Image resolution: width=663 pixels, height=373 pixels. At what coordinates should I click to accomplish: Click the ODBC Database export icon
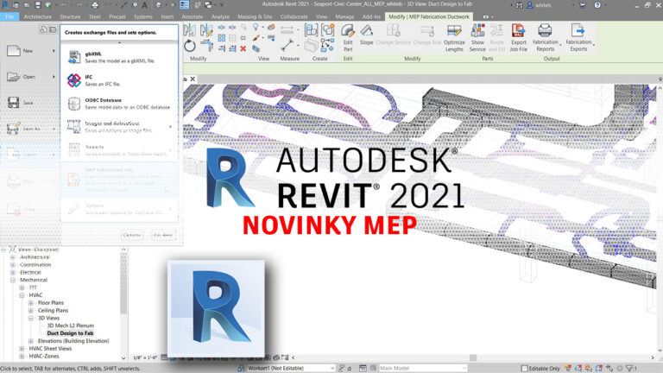click(74, 104)
